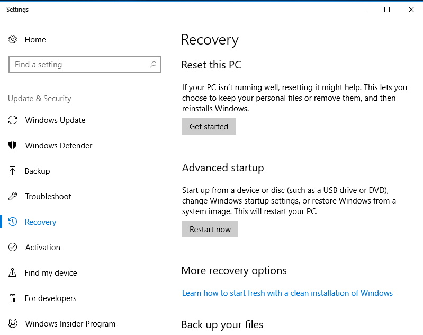423x335 pixels.
Task: Open the clean installation of Windows link
Action: 287,293
